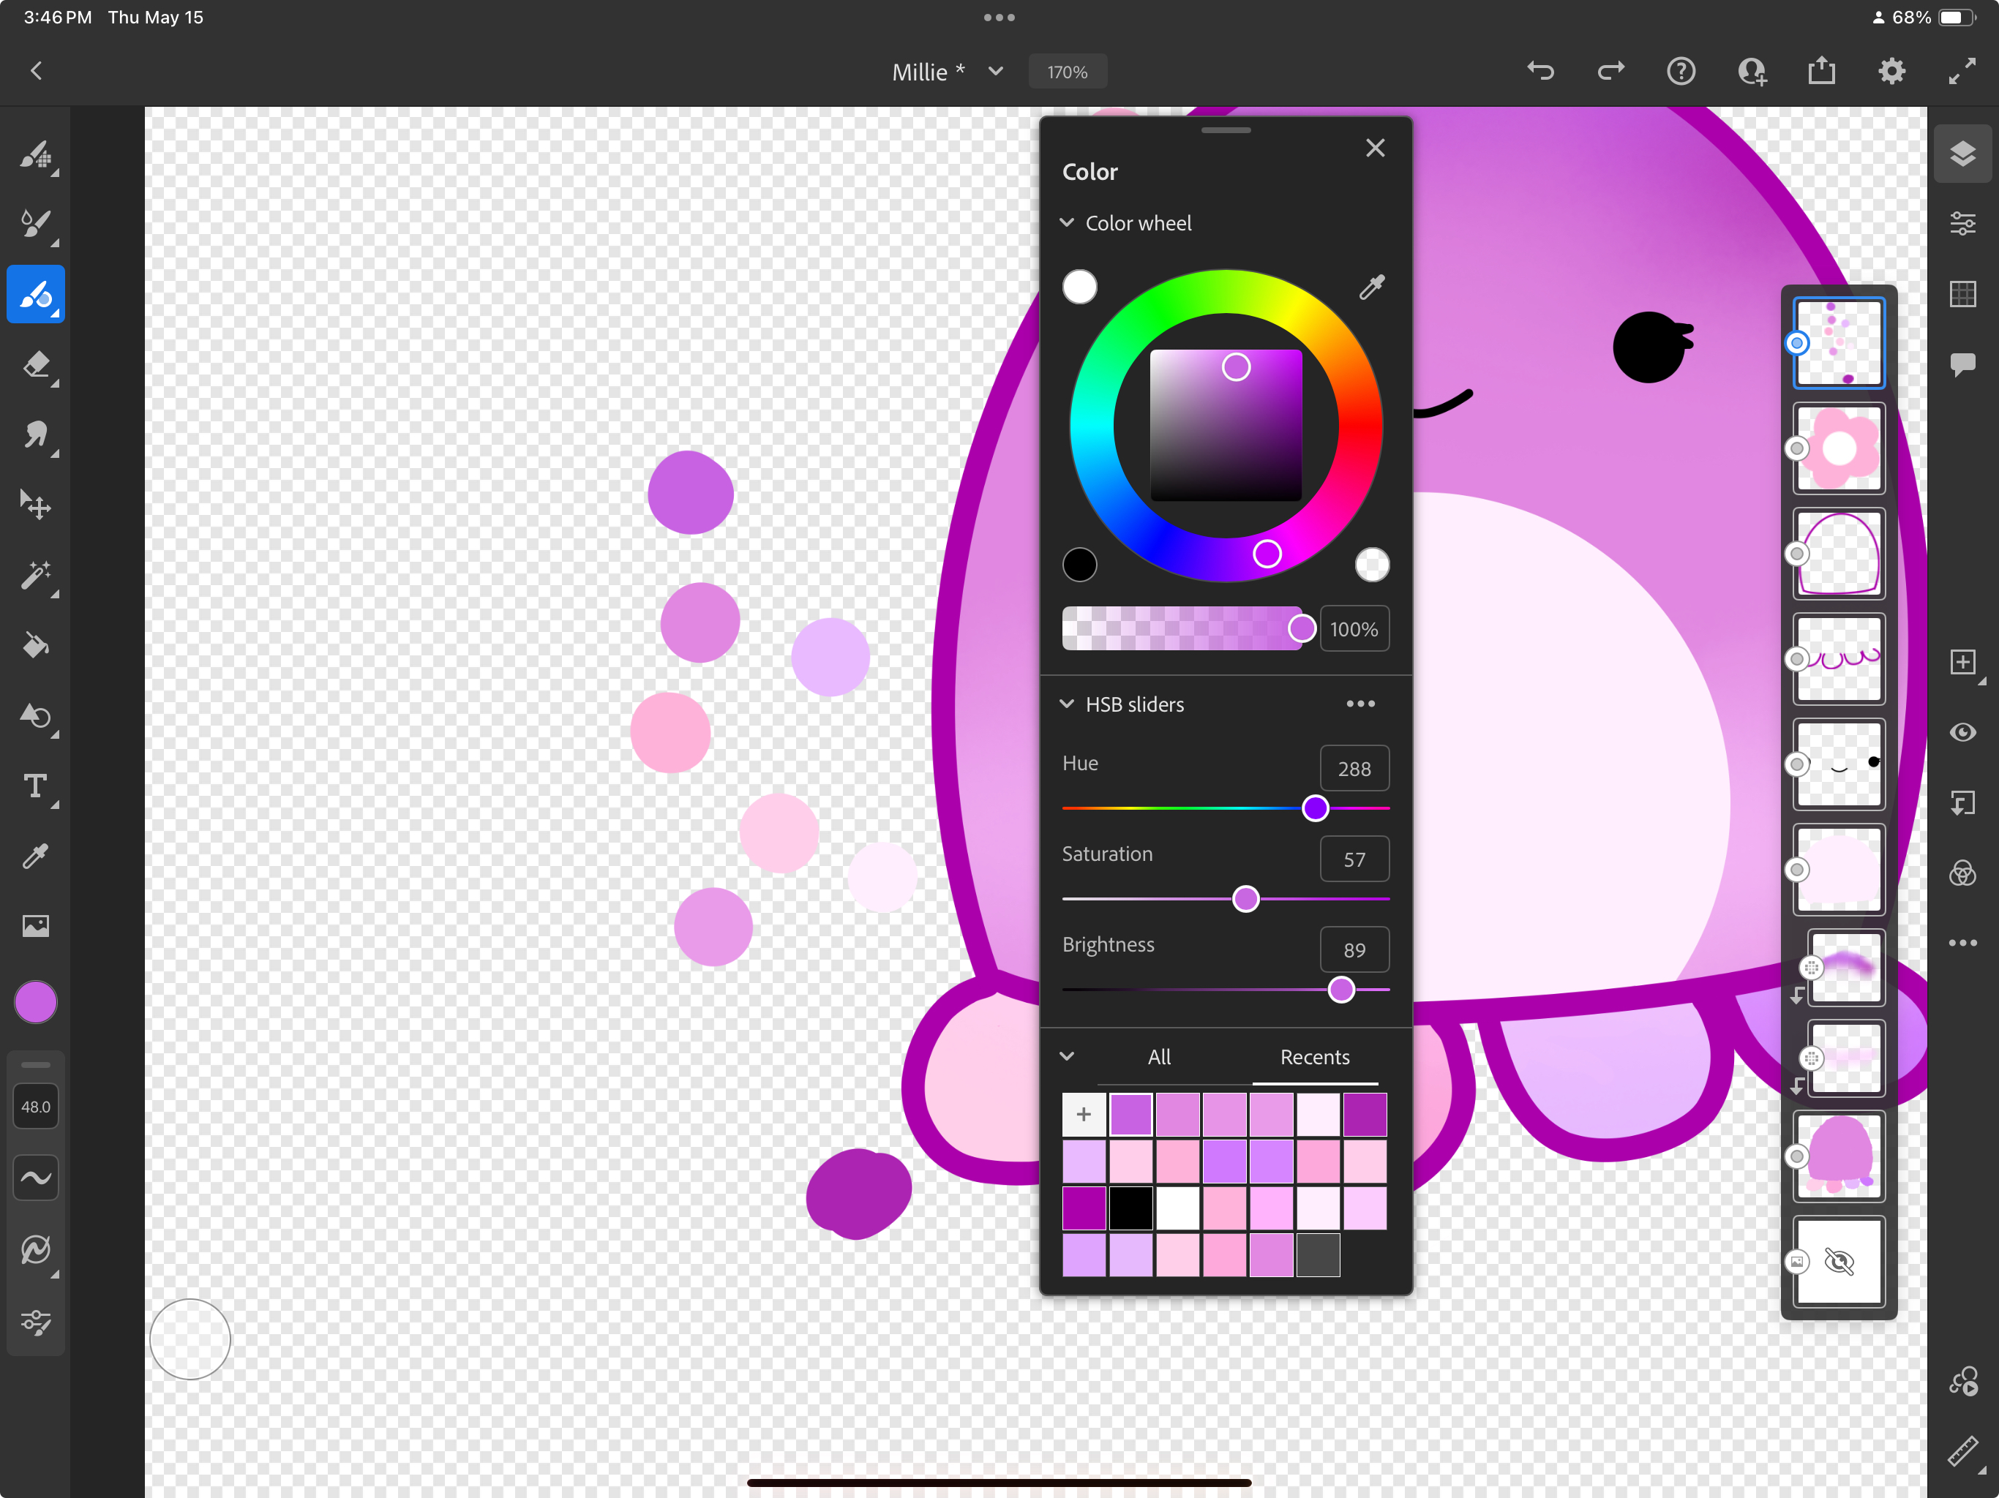The height and width of the screenshot is (1498, 1999).
Task: Collapse the HSB sliders section
Action: coord(1068,704)
